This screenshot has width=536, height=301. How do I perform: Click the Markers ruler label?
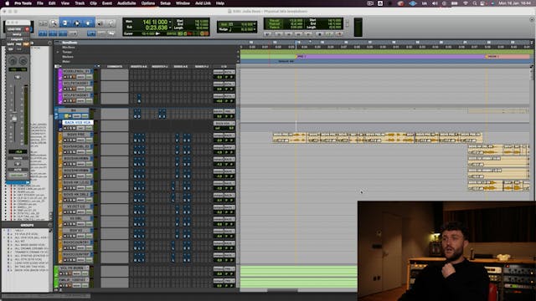68,57
